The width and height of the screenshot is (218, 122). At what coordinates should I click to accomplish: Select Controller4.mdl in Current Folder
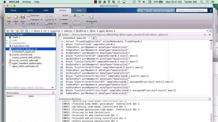[20, 46]
